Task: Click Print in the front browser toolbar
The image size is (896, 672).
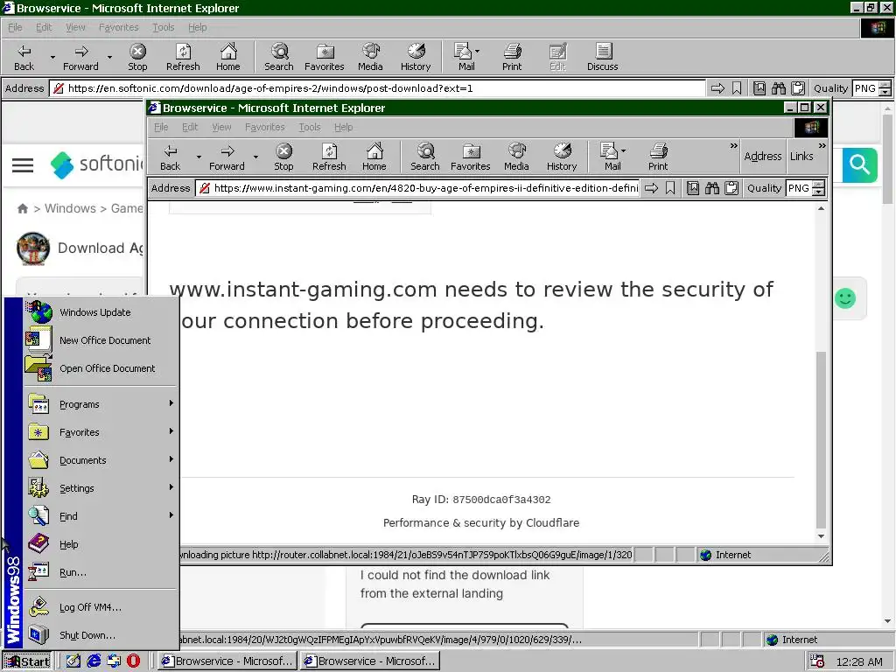Action: tap(658, 157)
